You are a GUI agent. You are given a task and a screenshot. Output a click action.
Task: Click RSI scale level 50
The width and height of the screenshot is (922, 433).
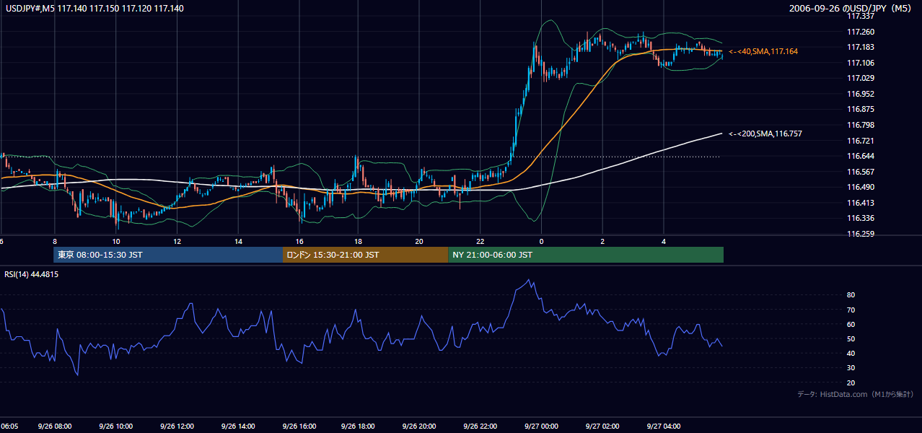point(851,338)
